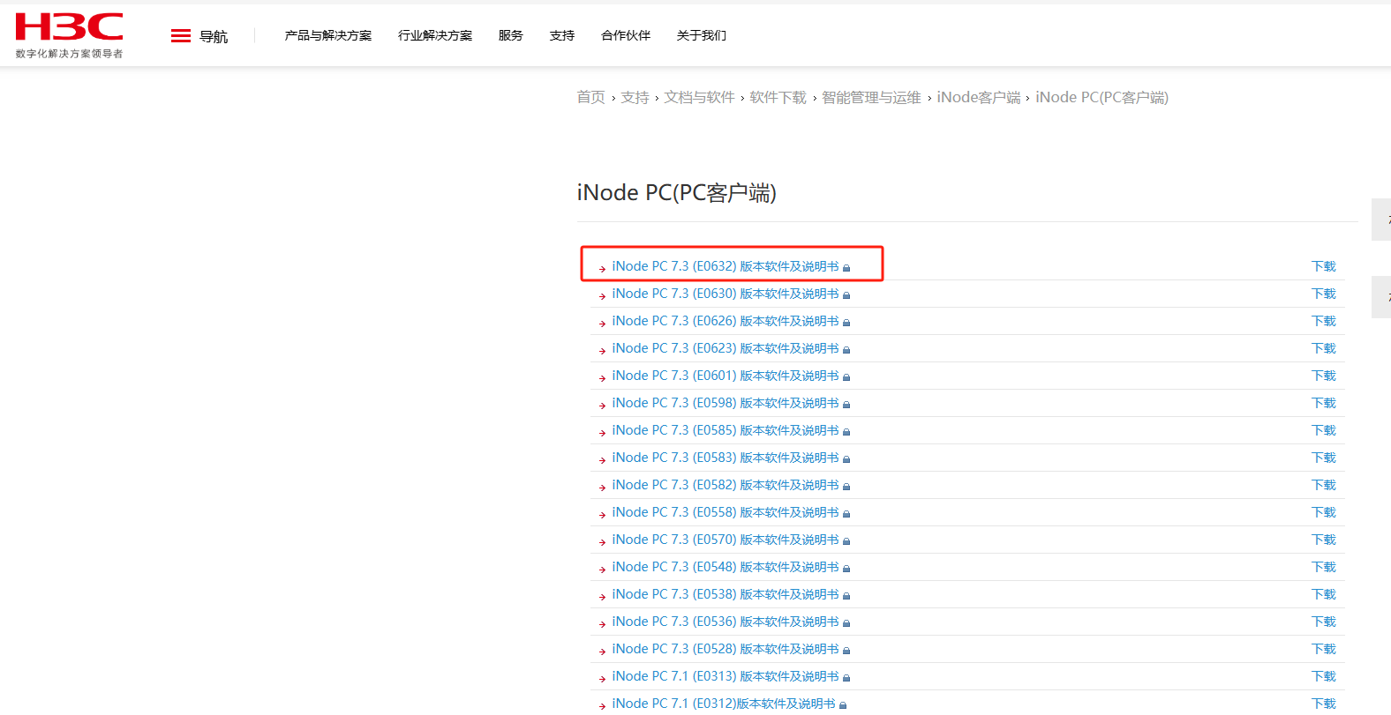Open the 导航 hamburger menu
The width and height of the screenshot is (1391, 715).
click(x=199, y=36)
